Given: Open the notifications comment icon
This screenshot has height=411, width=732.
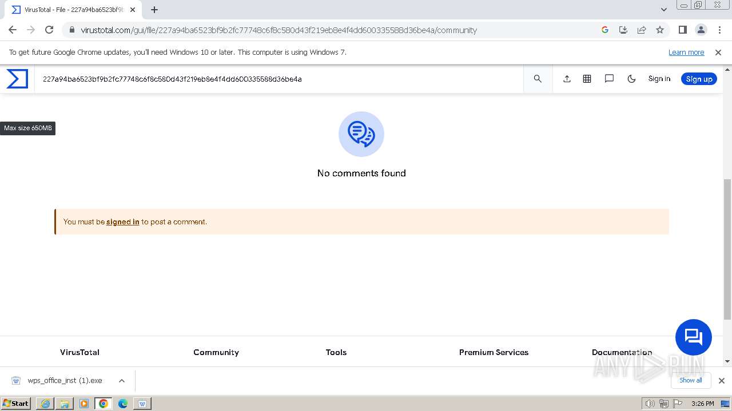Looking at the screenshot, I should [x=609, y=79].
